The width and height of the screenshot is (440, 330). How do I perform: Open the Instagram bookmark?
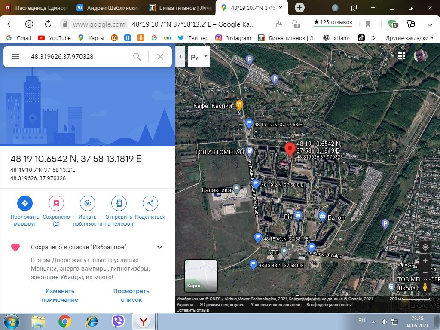click(233, 38)
